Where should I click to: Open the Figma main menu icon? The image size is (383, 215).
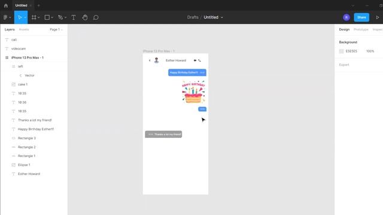click(5, 17)
